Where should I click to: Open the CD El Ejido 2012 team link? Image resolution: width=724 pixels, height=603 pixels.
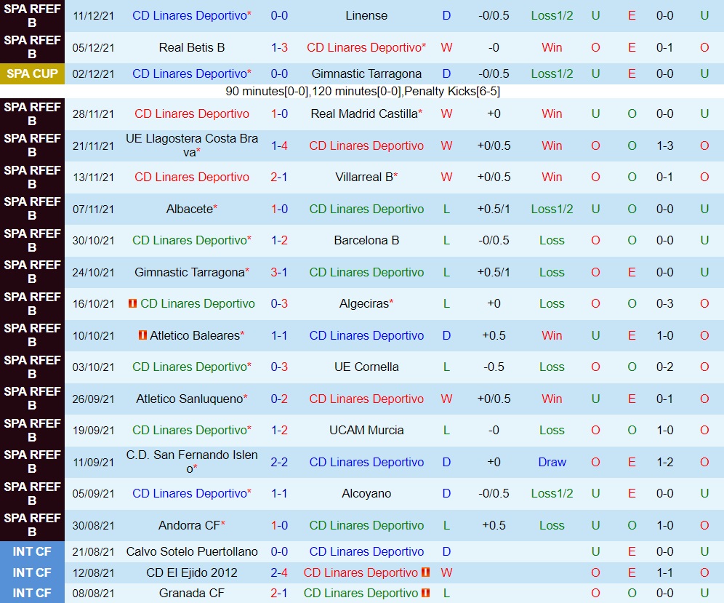(192, 573)
